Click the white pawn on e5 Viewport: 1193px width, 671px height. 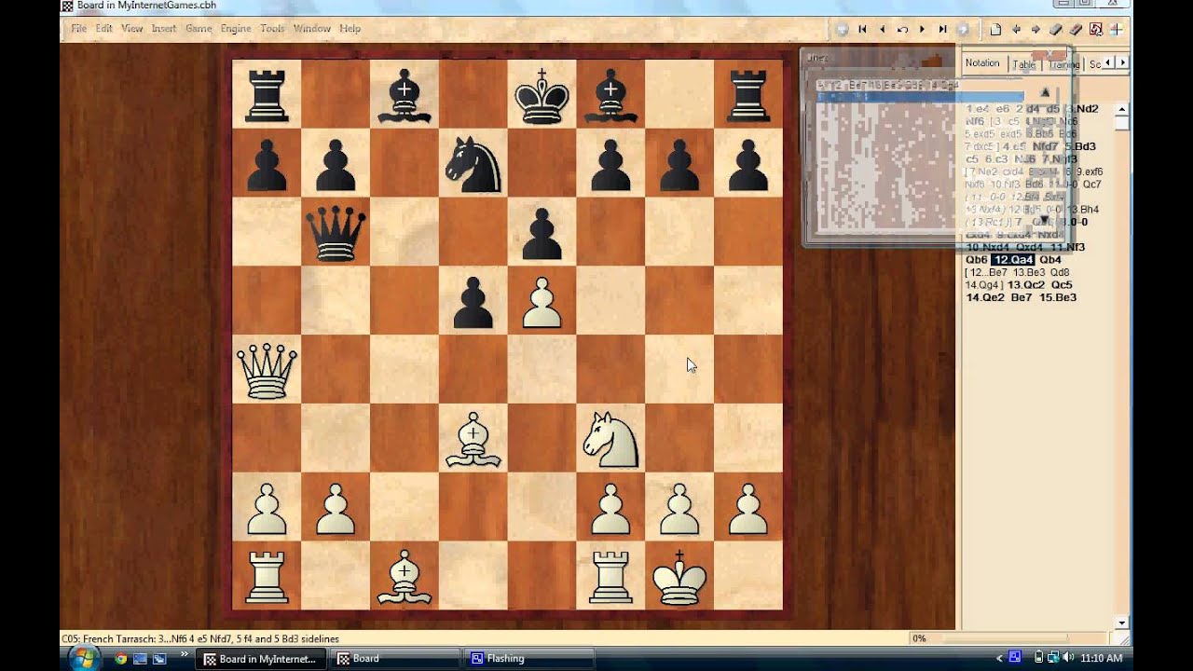[x=542, y=303]
